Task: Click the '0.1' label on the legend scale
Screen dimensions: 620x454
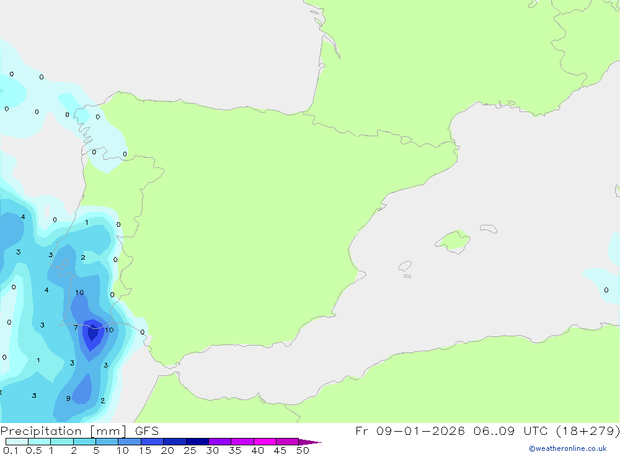Action: [11, 450]
